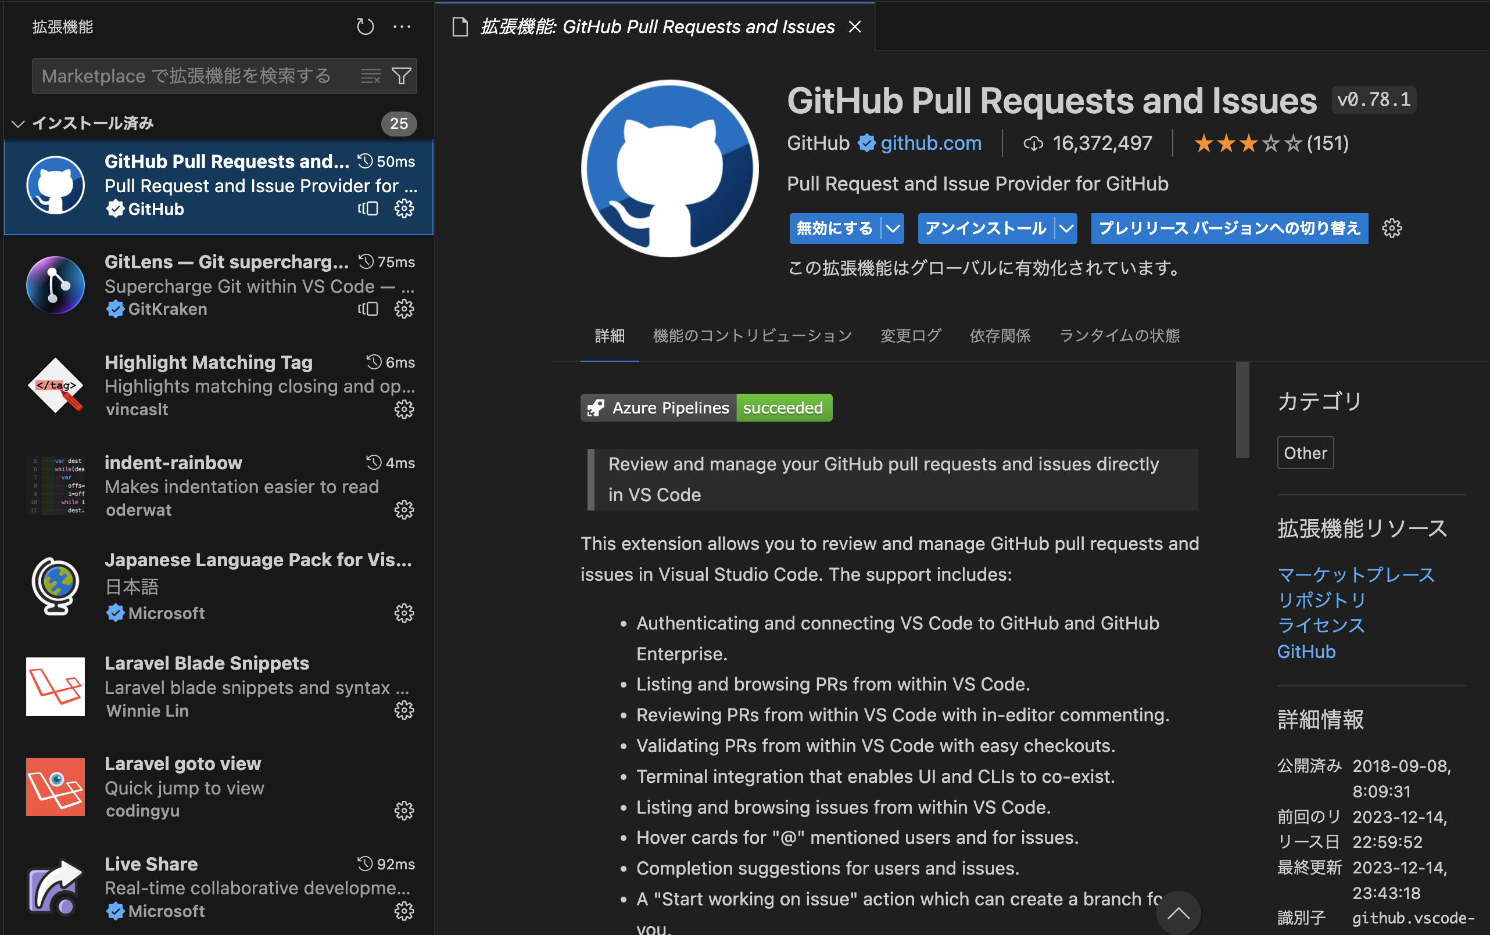
Task: Switch to the 変更ログ tab
Action: coord(910,335)
